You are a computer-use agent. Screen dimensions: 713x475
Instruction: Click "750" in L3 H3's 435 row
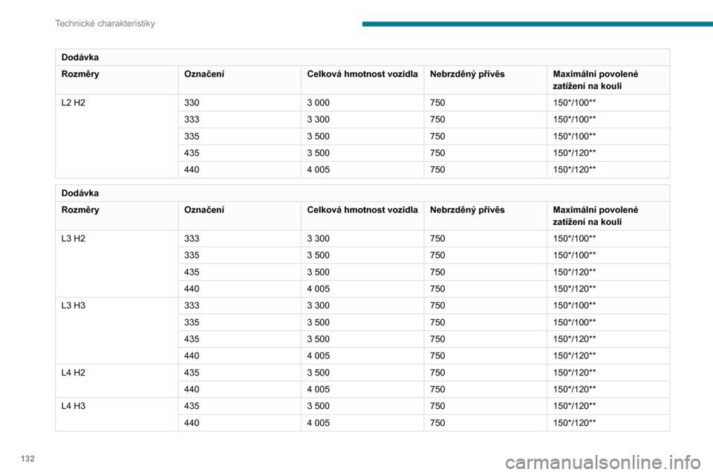[437, 339]
